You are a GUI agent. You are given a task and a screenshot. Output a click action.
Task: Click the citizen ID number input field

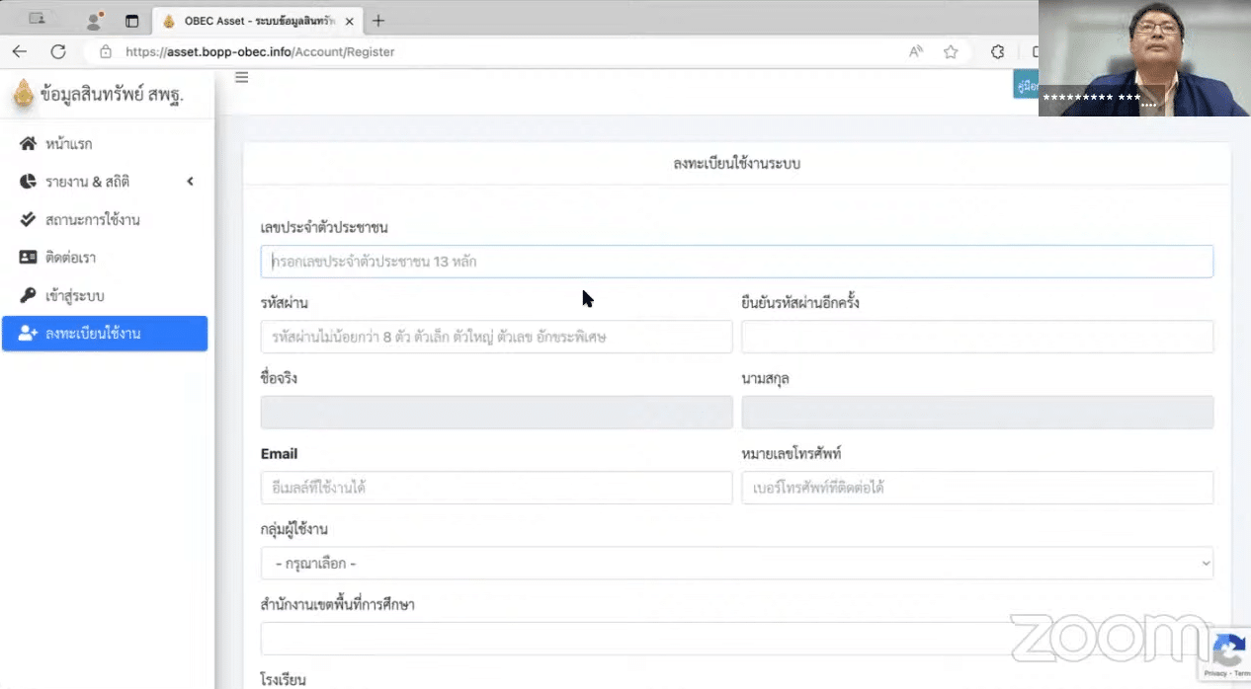click(737, 261)
